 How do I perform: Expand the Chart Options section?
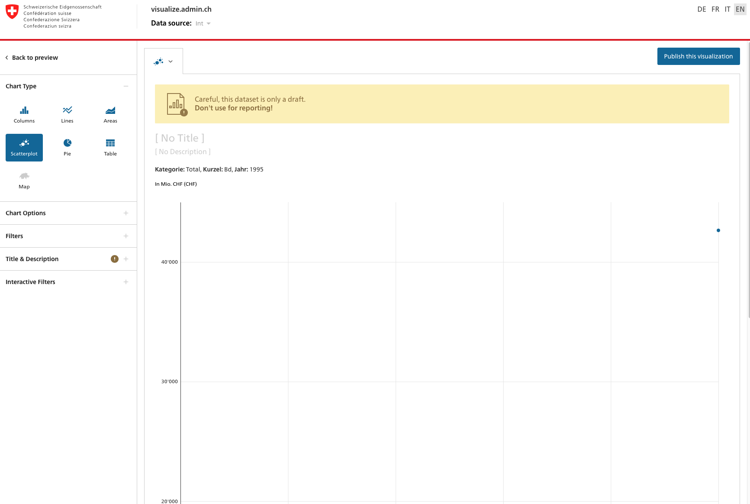(126, 213)
